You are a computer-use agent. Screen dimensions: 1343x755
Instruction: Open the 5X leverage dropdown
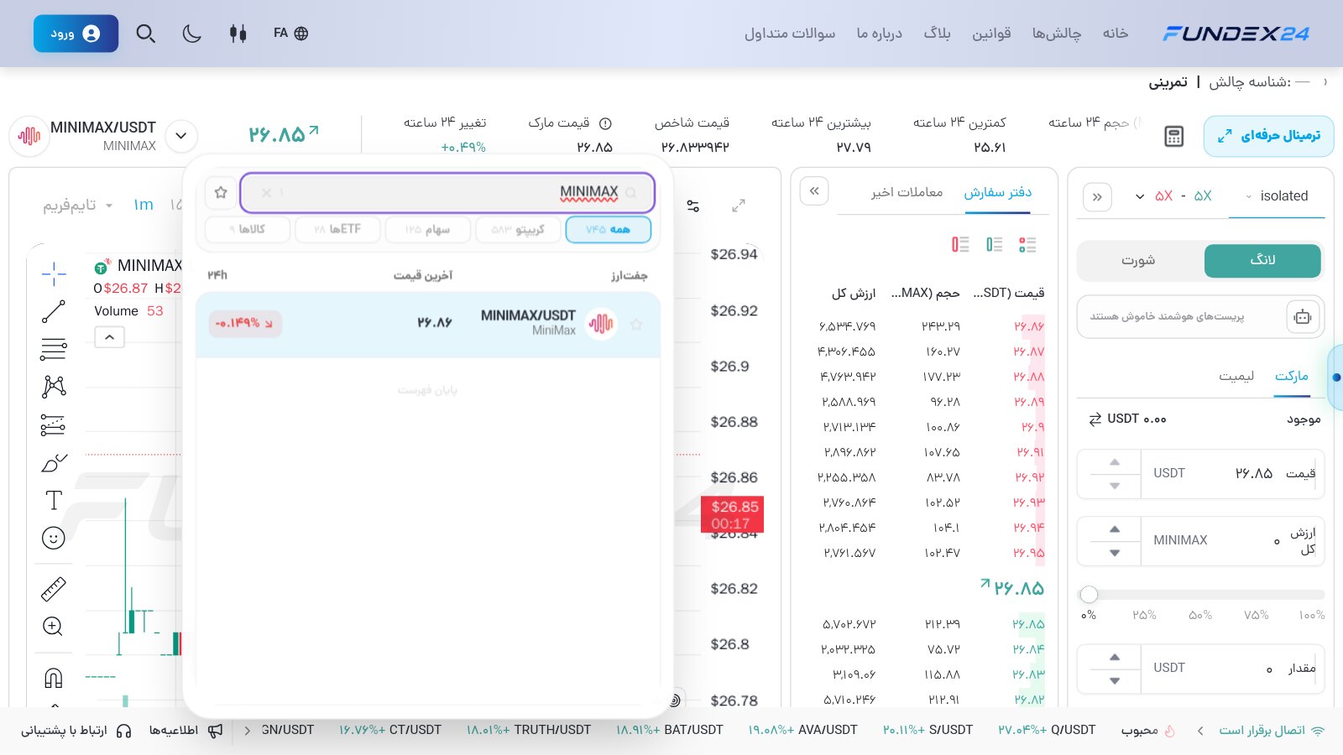click(x=1173, y=196)
